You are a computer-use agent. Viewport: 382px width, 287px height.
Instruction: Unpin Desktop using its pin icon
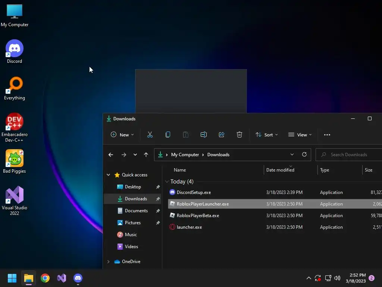(x=158, y=187)
